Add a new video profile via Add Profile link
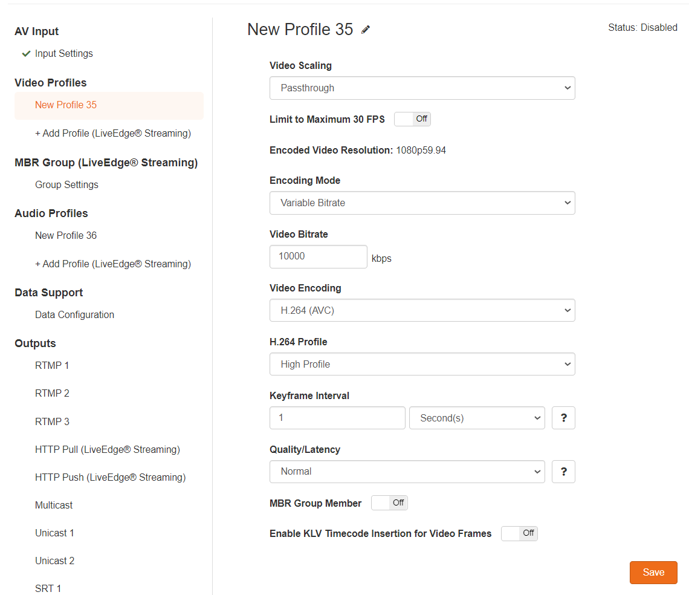 click(x=113, y=133)
